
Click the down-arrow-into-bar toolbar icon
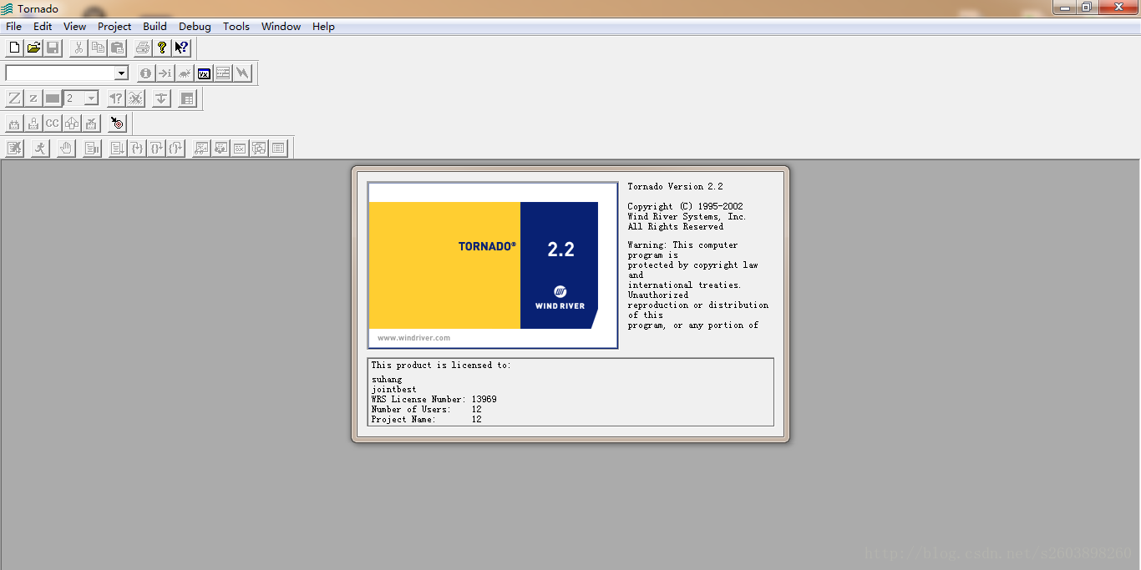click(x=162, y=98)
